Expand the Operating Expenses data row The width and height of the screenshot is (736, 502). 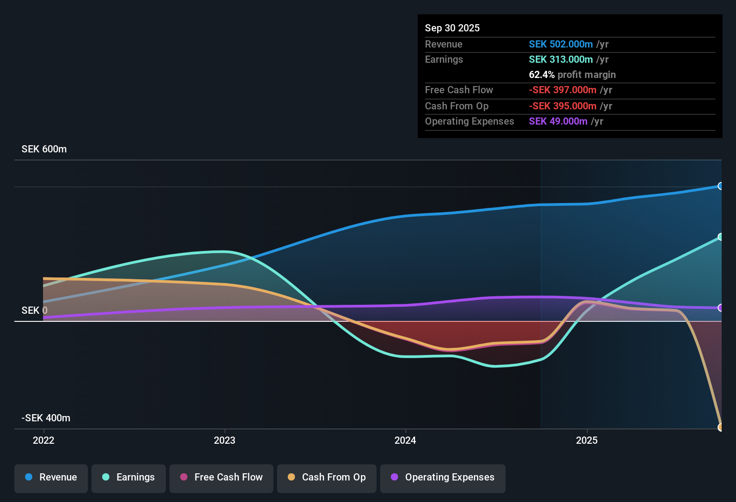(x=469, y=121)
